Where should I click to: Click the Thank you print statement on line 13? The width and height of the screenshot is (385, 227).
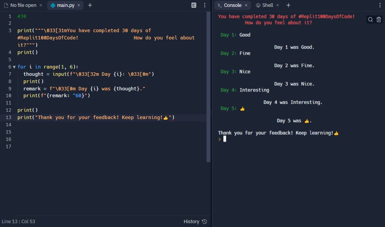(96, 117)
